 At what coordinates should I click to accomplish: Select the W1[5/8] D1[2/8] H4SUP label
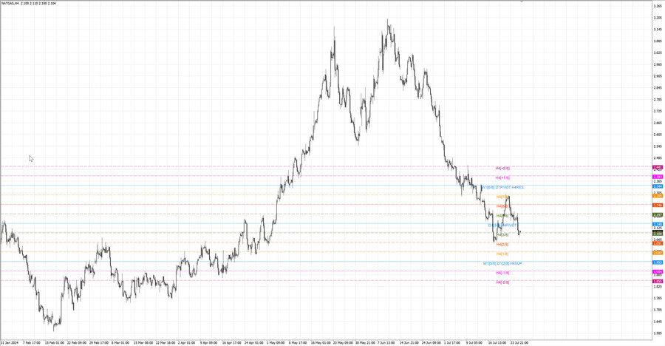click(502, 264)
